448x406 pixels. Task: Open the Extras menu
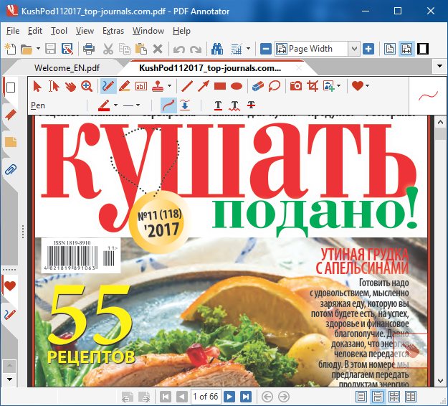click(x=113, y=31)
